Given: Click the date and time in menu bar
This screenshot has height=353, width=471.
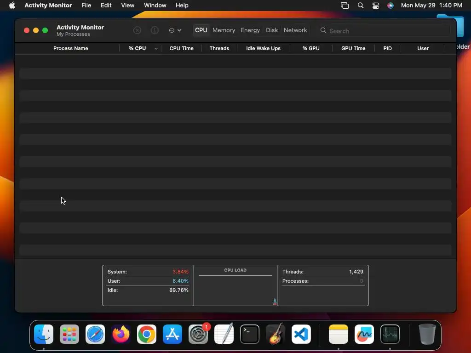Looking at the screenshot, I should pyautogui.click(x=431, y=6).
